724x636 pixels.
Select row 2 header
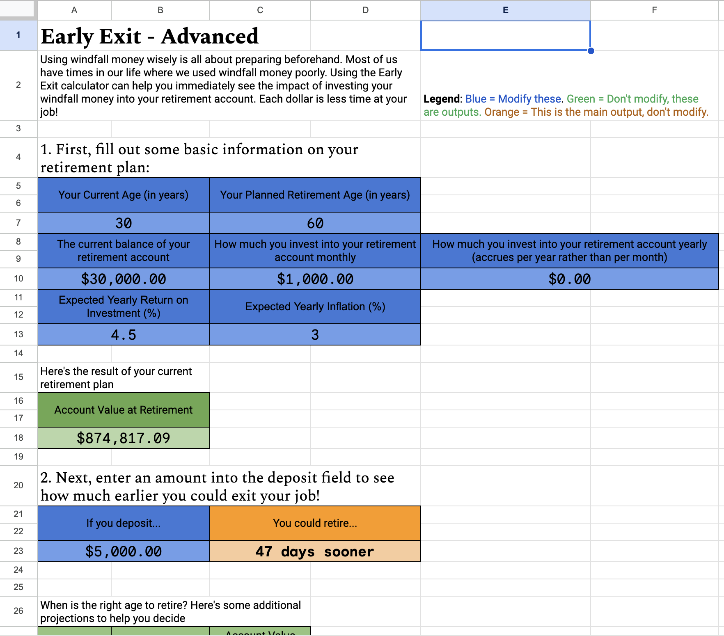18,85
